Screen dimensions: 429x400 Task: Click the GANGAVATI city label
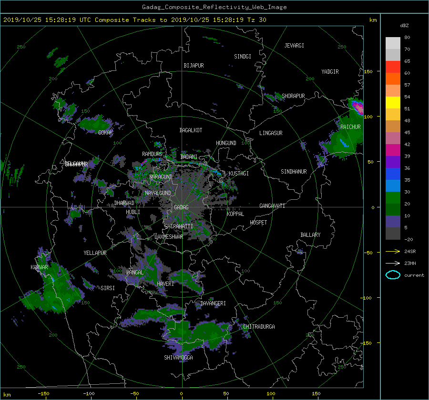[x=272, y=205]
